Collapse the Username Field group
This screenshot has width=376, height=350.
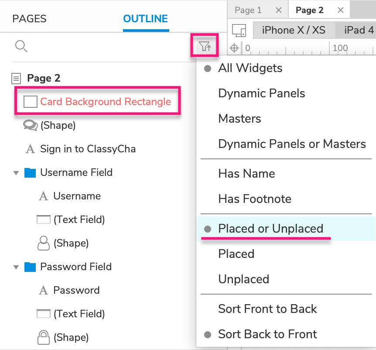pyautogui.click(x=16, y=173)
